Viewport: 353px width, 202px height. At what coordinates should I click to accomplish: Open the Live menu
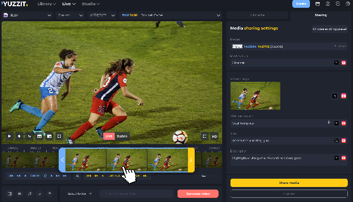click(x=69, y=4)
